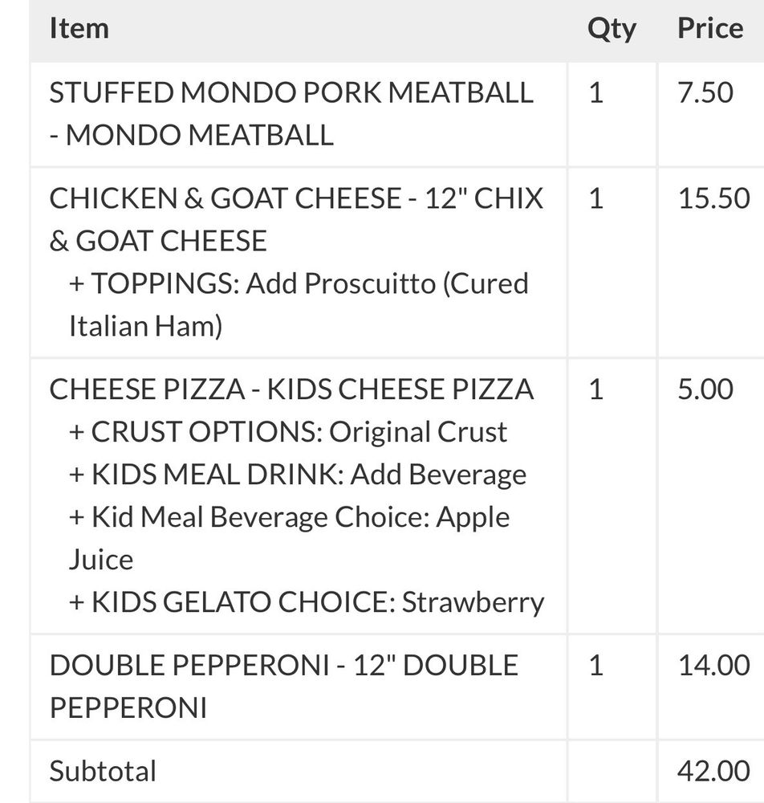Select the Stuffed Mondo Pork Meatball item

click(291, 113)
